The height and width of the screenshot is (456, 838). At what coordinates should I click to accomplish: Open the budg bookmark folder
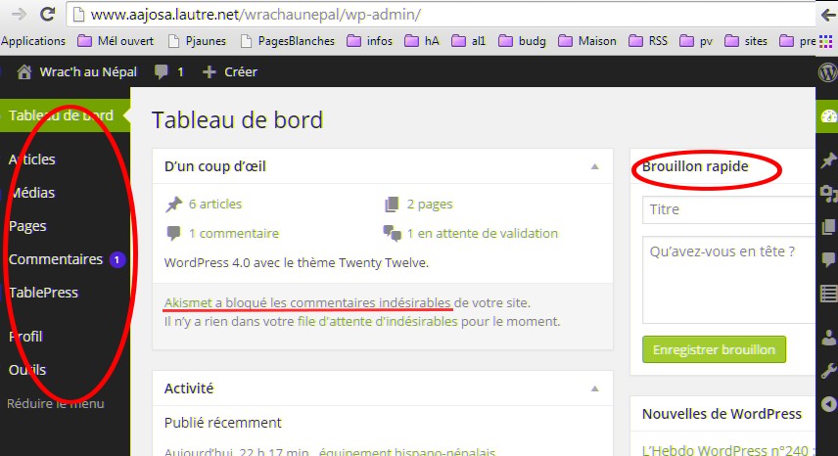pos(522,41)
